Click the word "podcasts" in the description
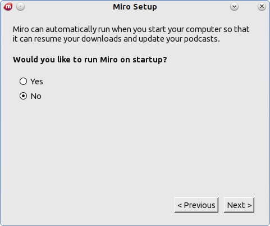270x226 pixels. click(x=200, y=39)
